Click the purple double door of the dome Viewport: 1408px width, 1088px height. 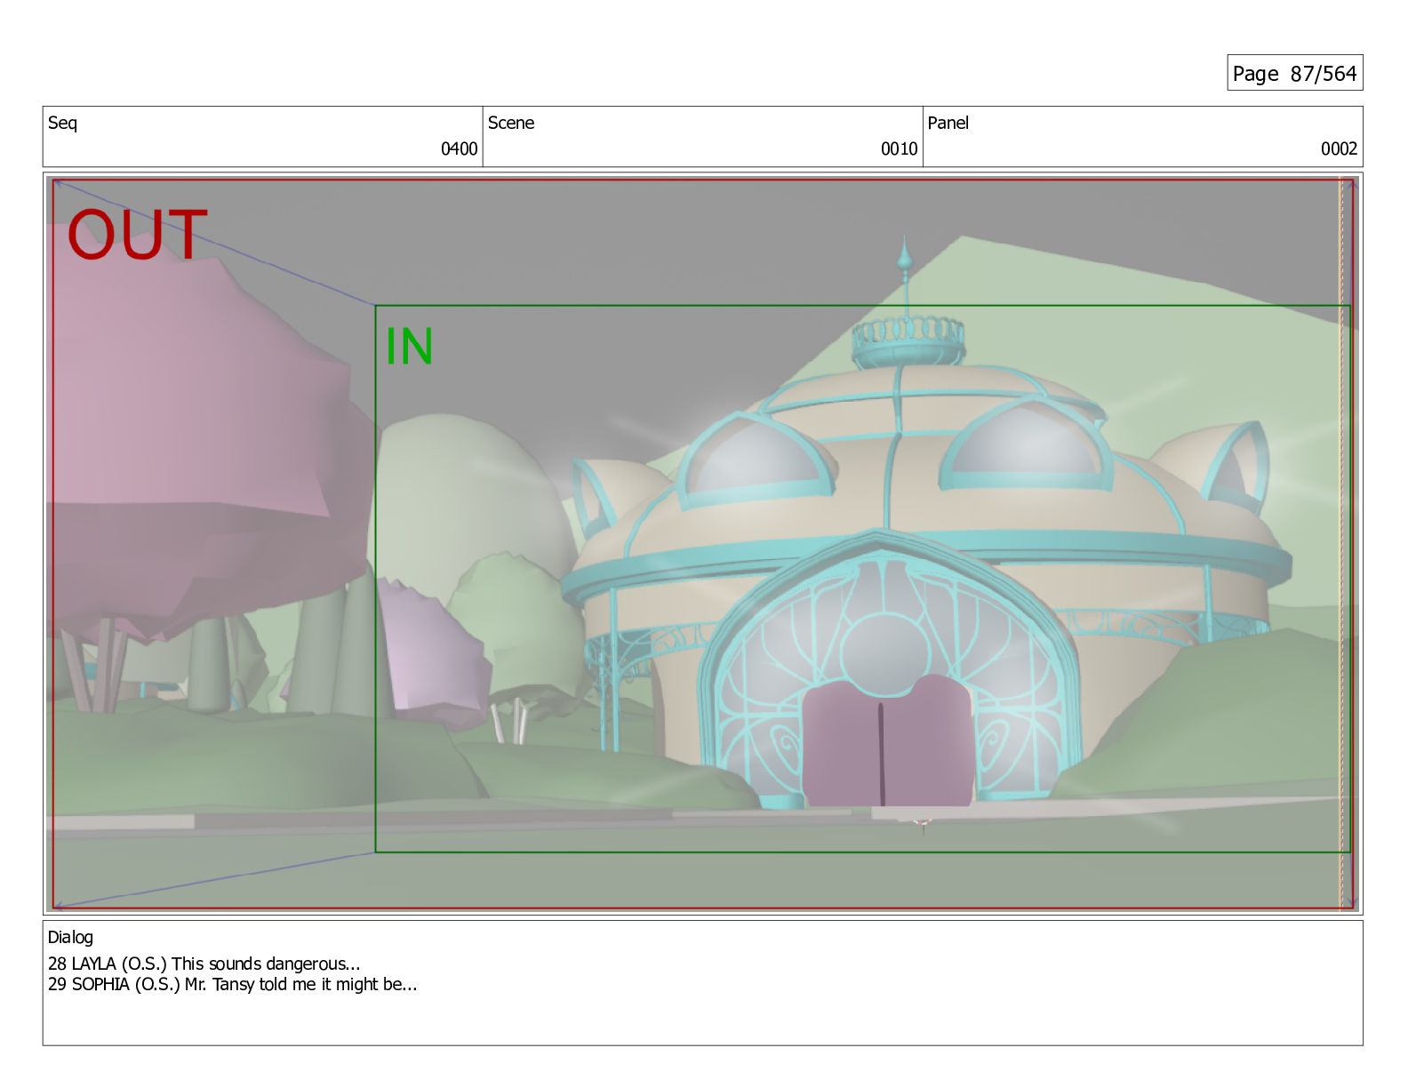[x=886, y=742]
